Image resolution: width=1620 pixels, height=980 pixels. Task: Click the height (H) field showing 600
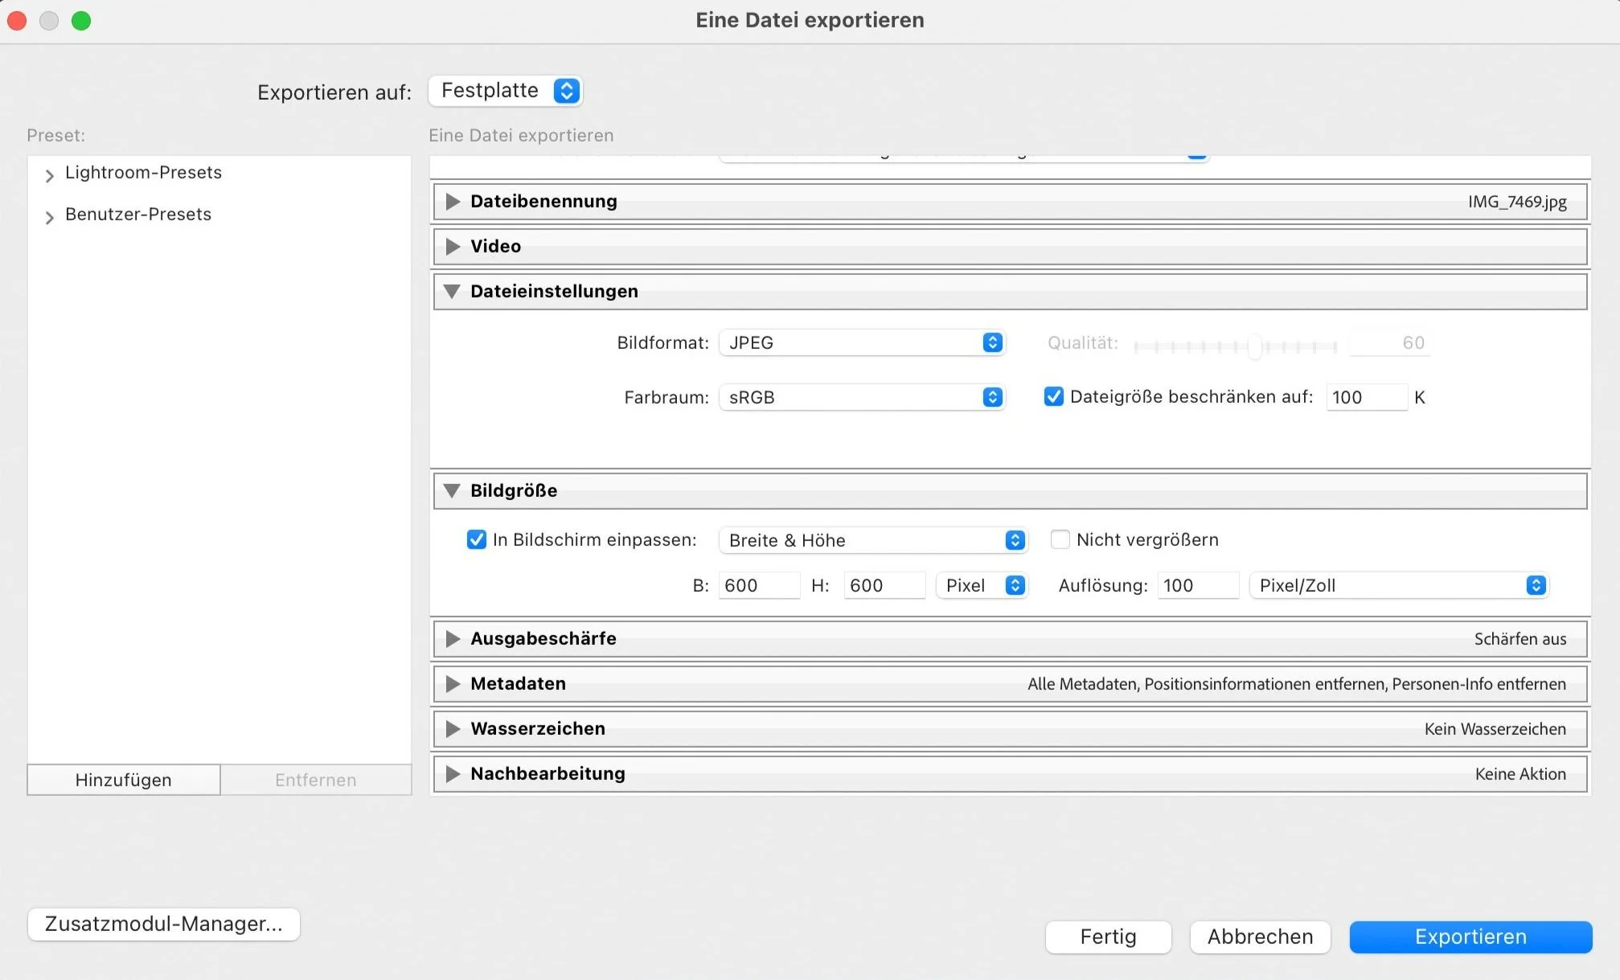click(884, 585)
